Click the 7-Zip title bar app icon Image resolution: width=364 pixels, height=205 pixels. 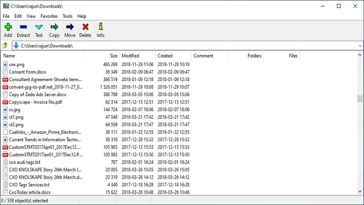(6, 6)
